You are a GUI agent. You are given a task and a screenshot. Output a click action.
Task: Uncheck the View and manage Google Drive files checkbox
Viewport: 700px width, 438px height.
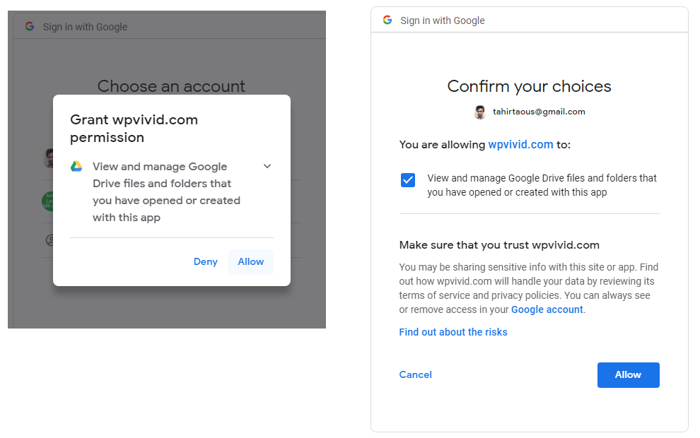(x=407, y=180)
